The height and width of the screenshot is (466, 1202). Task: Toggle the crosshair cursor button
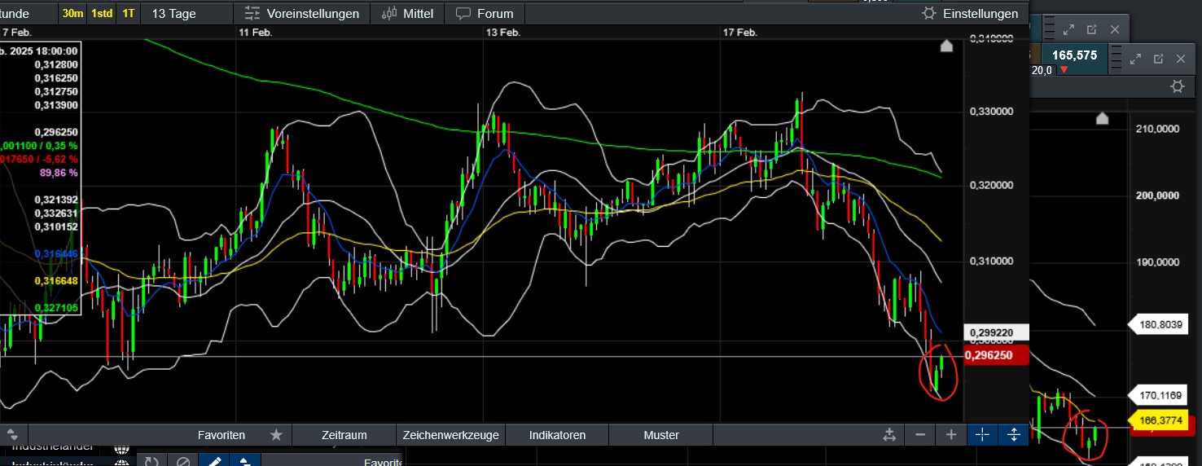[x=982, y=435]
